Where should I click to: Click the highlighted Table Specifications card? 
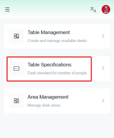57,68
